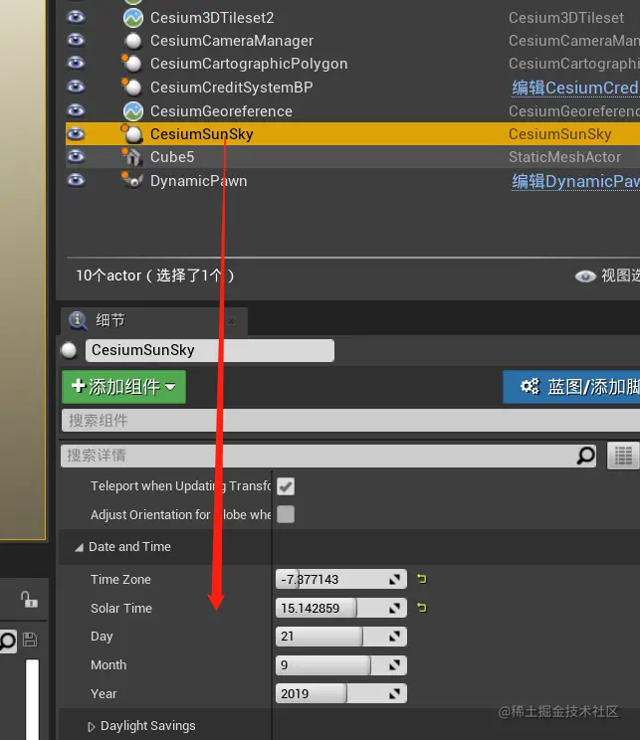Click the CesiumCreditSystemBP blueprint icon
The image size is (640, 740).
132,87
